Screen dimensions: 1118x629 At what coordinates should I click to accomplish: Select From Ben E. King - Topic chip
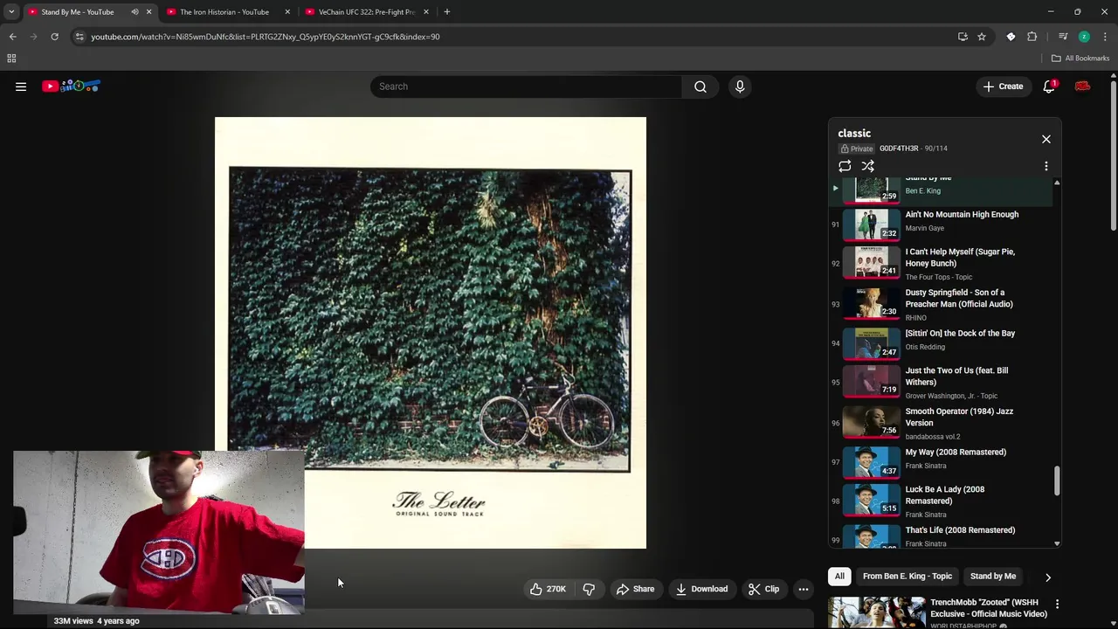tap(907, 577)
